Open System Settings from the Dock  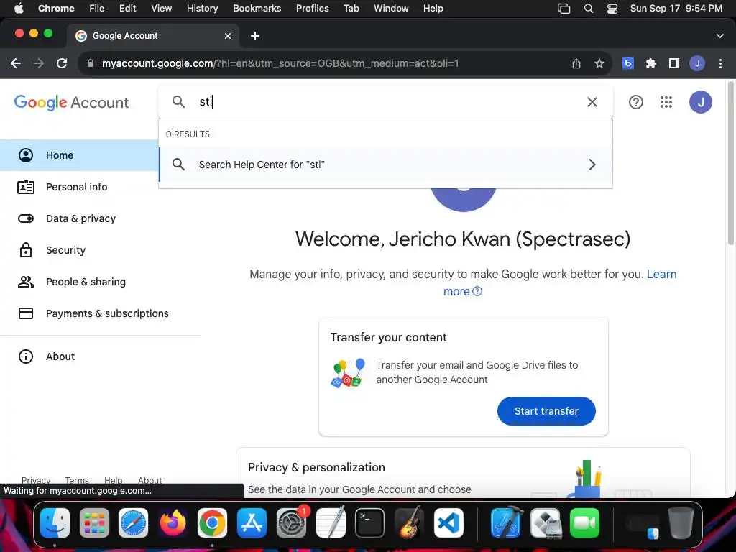pyautogui.click(x=291, y=523)
